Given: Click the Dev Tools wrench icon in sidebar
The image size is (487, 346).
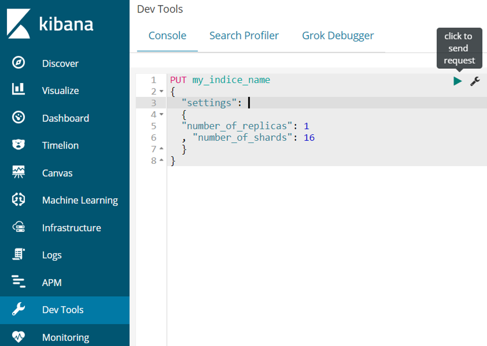Looking at the screenshot, I should coord(18,309).
